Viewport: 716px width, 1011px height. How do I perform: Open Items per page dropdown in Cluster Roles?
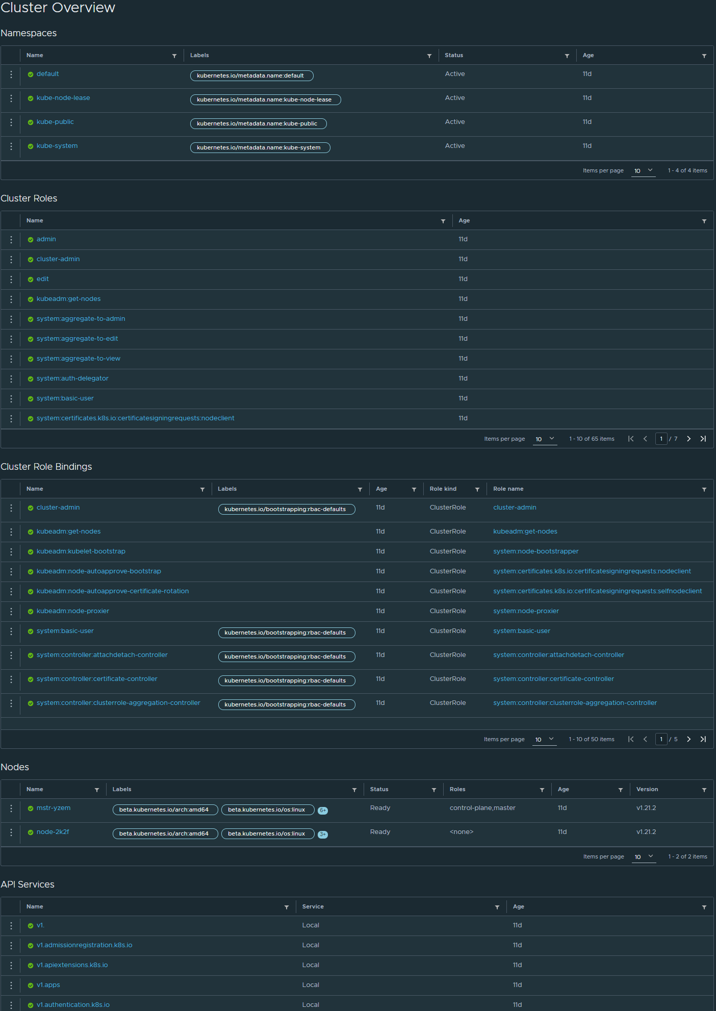point(545,439)
